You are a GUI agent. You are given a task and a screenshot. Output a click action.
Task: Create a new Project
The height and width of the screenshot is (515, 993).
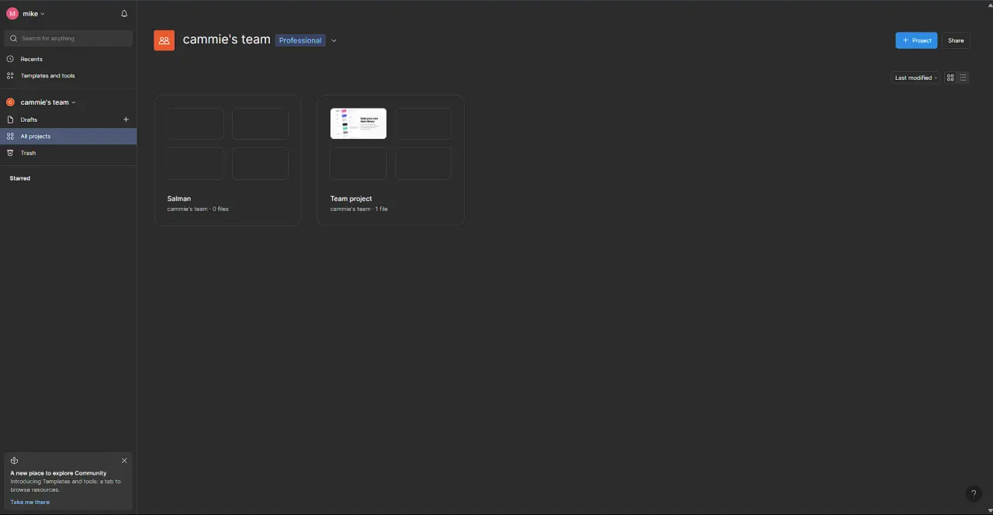click(x=916, y=40)
